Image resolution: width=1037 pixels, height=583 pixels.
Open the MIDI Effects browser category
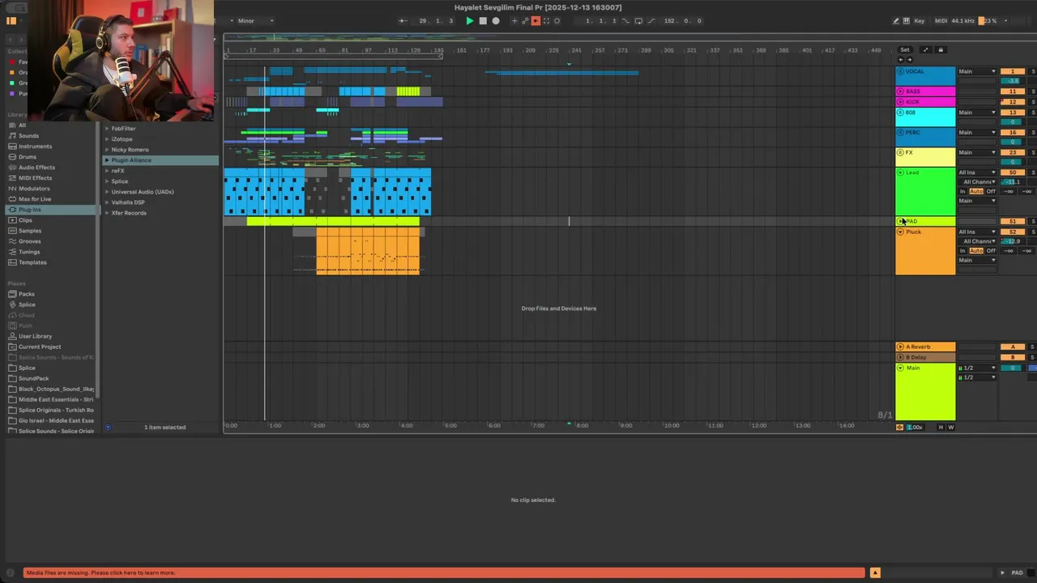(x=35, y=178)
